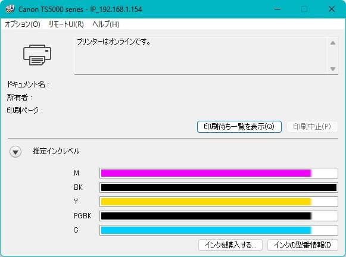This screenshot has width=346, height=257.
Task: Open the オプション(O) menu
Action: (x=23, y=24)
